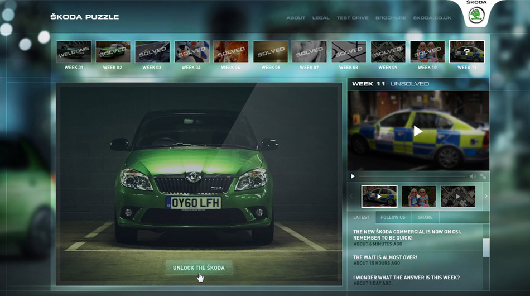
Task: Select the aerial view video thumbnail
Action: (458, 196)
